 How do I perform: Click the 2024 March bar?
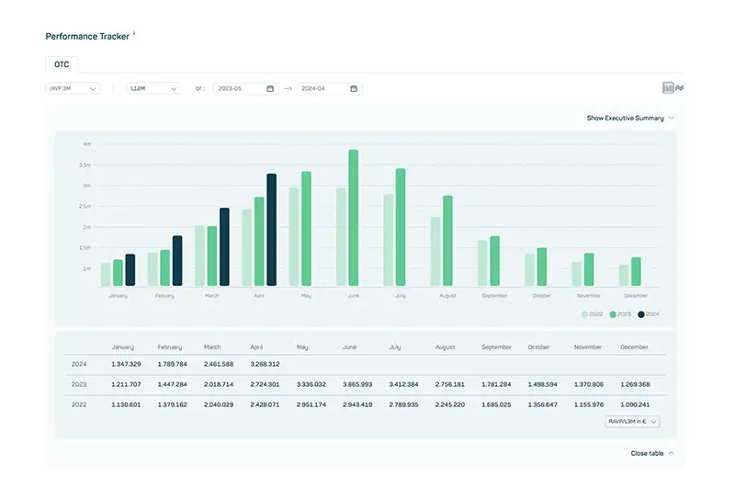click(224, 246)
